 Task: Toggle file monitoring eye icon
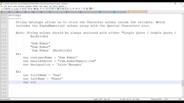click(x=73, y=9)
